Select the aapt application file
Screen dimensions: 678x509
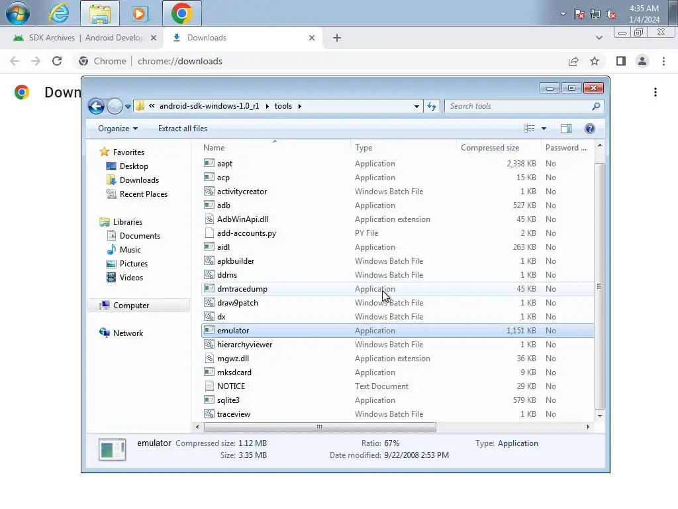[397, 164]
